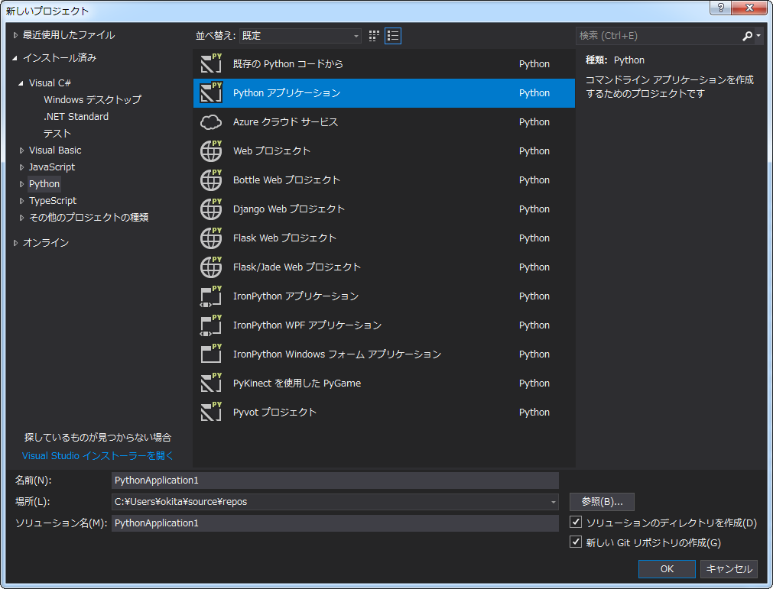Expand the JavaScript tree node

pyautogui.click(x=21, y=167)
